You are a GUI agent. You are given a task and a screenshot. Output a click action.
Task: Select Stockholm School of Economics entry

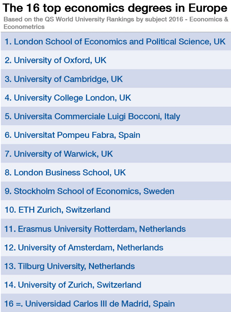(x=89, y=191)
